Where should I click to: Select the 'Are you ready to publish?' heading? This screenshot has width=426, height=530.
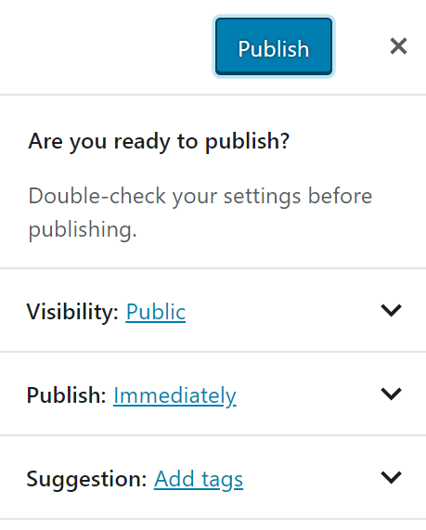point(159,141)
